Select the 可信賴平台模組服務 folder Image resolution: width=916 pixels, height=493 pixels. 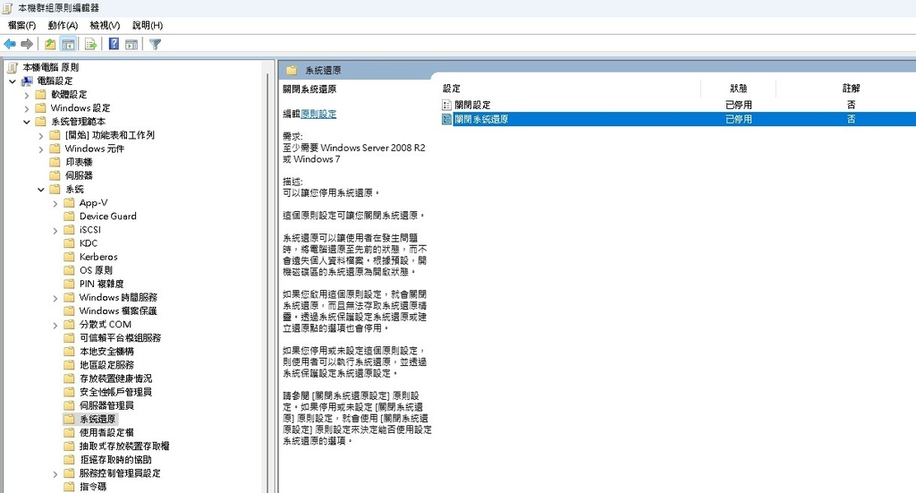(x=121, y=337)
